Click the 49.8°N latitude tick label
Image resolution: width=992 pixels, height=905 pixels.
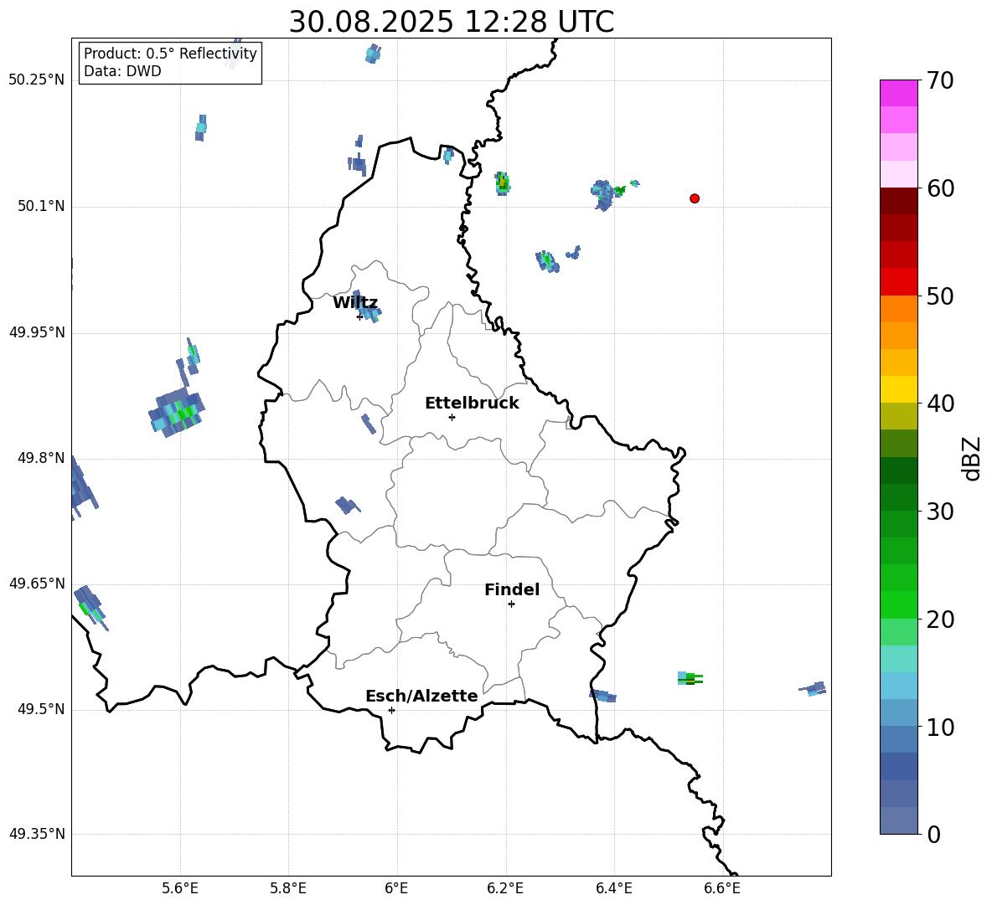point(37,459)
